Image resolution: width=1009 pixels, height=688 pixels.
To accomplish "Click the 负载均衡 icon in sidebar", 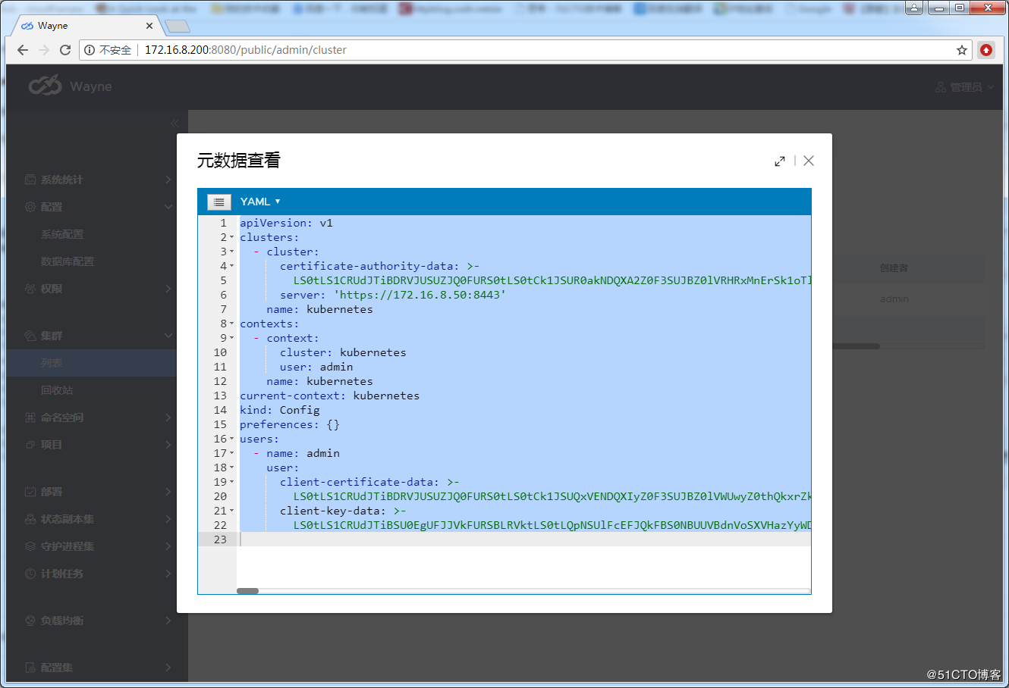I will click(30, 621).
